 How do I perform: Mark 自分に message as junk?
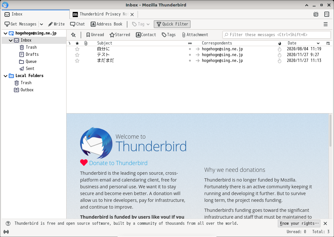point(280,49)
